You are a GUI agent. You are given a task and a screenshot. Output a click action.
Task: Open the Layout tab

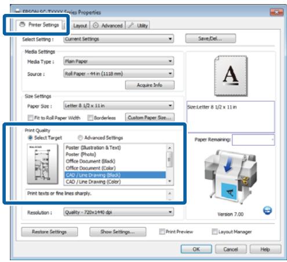coord(79,26)
